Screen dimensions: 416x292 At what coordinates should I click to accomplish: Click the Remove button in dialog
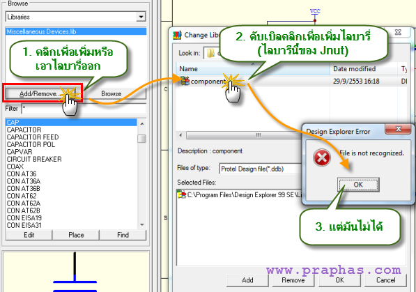pos(293,280)
